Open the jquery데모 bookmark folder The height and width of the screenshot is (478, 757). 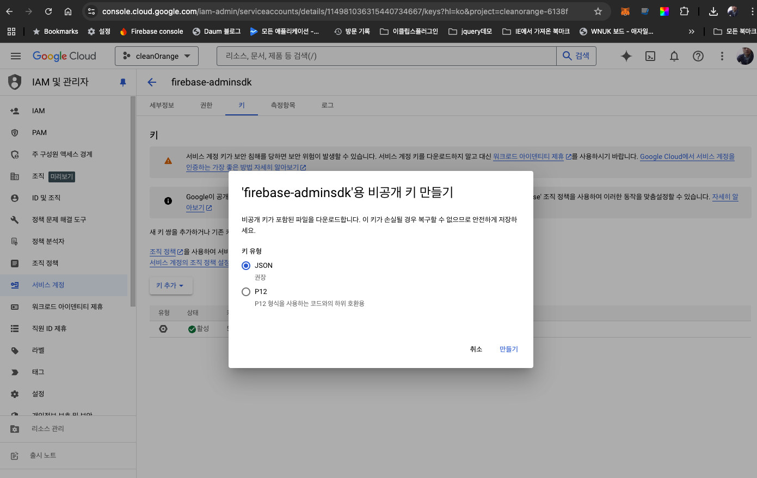[470, 32]
